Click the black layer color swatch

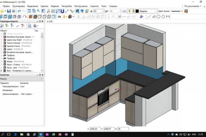click(137, 11)
